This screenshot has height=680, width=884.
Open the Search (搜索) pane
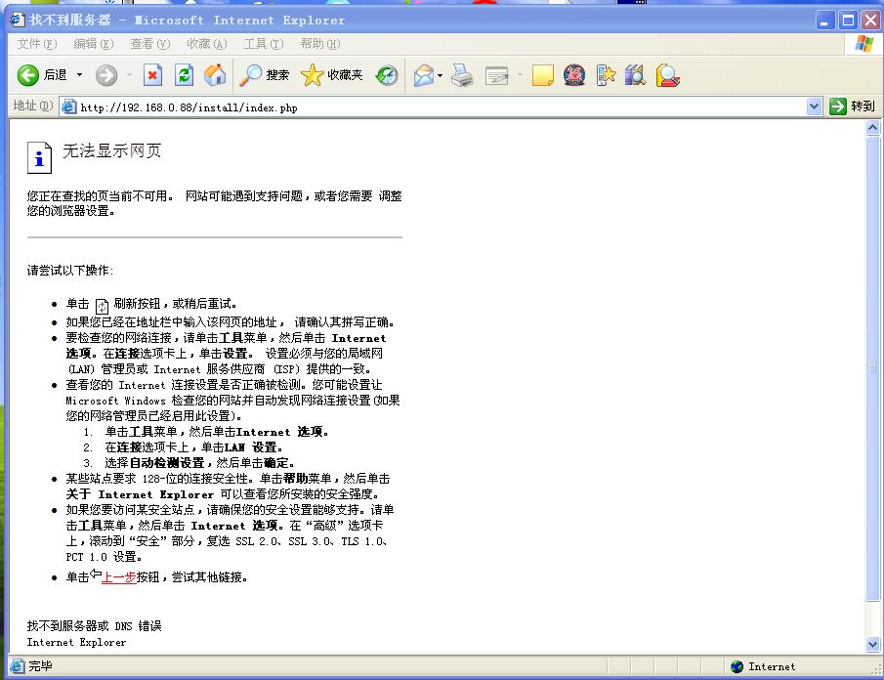(x=264, y=75)
